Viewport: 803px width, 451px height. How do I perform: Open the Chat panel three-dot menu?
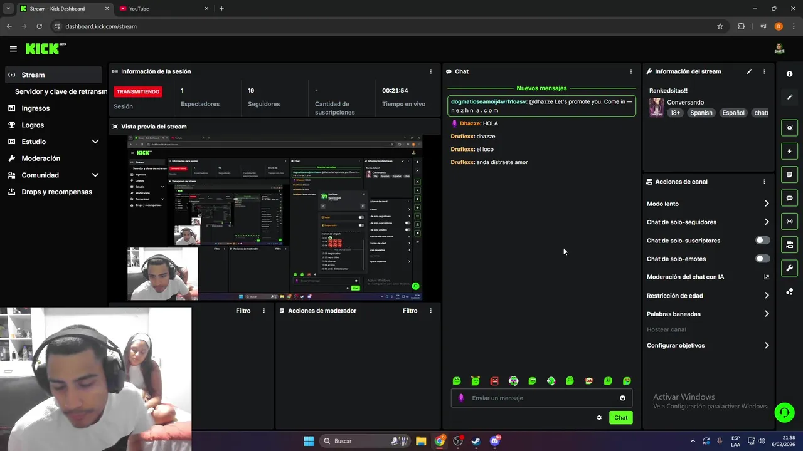coord(631,71)
